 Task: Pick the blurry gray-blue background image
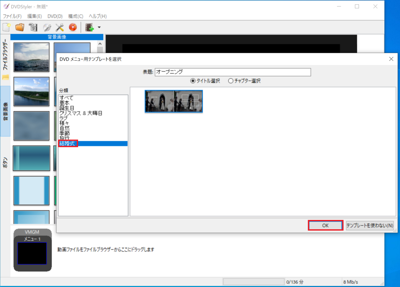tap(31, 126)
